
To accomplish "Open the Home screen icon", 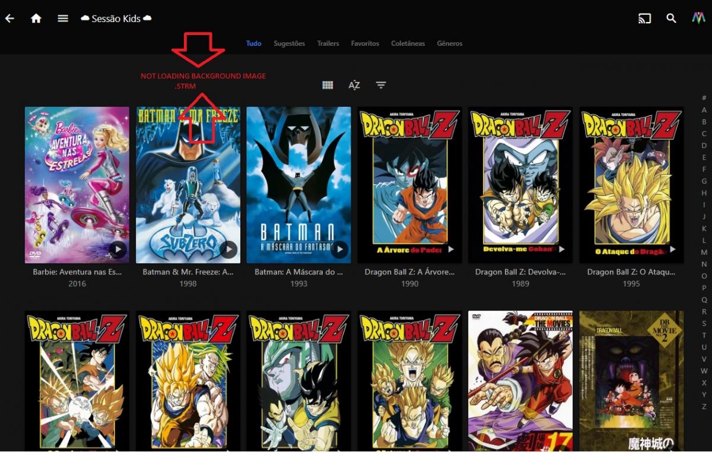I will [36, 18].
